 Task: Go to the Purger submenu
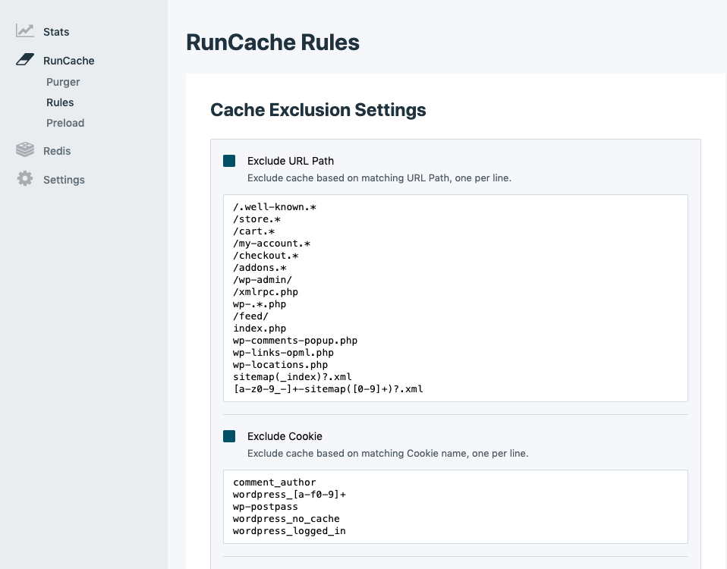point(63,82)
